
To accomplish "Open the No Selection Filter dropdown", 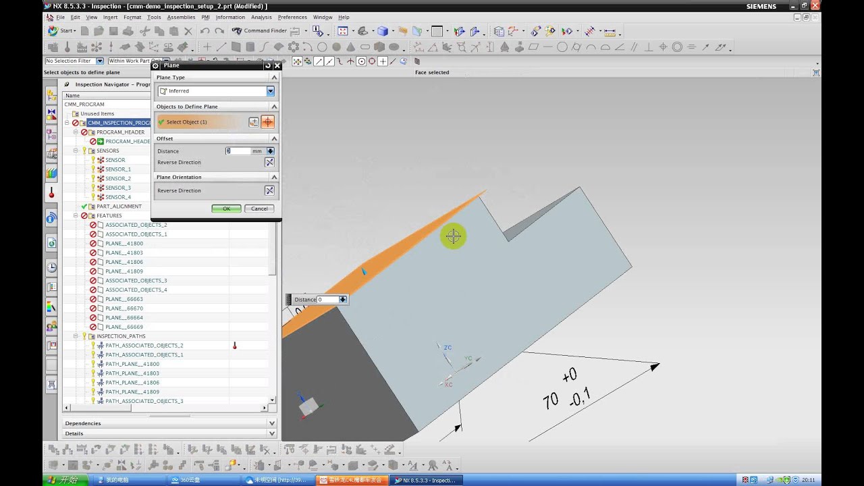I will [x=99, y=61].
